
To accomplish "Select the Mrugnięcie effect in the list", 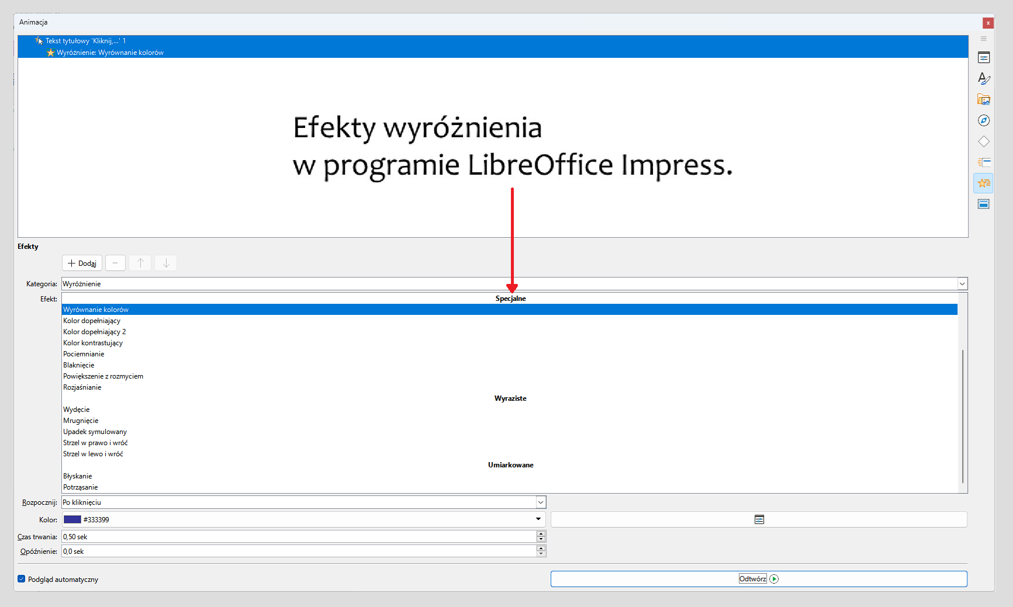I will click(81, 420).
